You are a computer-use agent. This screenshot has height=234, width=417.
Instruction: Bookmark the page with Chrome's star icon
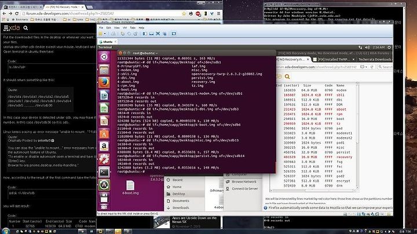click(x=184, y=13)
